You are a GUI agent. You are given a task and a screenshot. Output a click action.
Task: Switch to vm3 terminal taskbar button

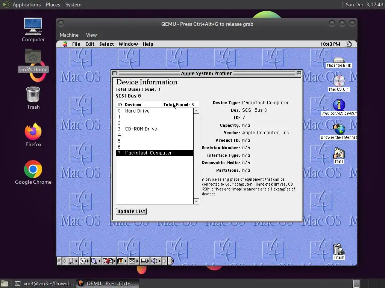tap(45, 283)
